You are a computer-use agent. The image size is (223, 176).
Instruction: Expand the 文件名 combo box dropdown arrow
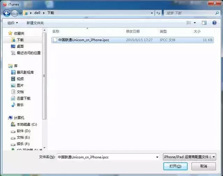pos(157,157)
